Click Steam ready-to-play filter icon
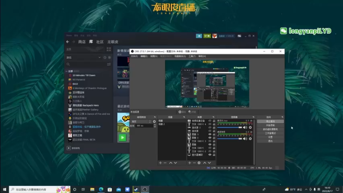This screenshot has width=343, height=193. 109,57
